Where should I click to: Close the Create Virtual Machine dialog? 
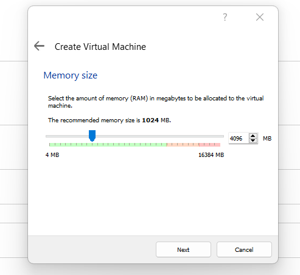(260, 17)
